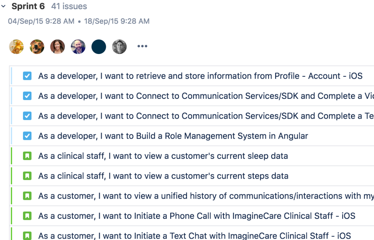The width and height of the screenshot is (374, 240).
Task: Click the first assignee avatar with flowers
Action: 16,46
